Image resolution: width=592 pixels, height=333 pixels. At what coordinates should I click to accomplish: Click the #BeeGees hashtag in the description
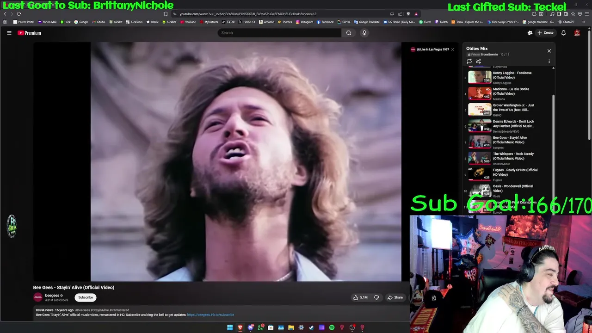82,310
